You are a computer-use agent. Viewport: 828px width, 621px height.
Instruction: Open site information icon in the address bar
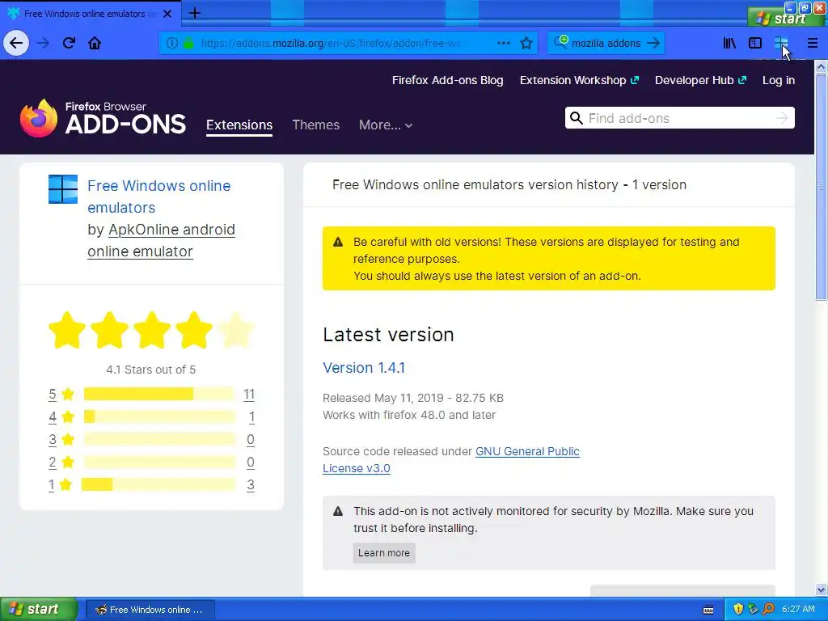[171, 43]
